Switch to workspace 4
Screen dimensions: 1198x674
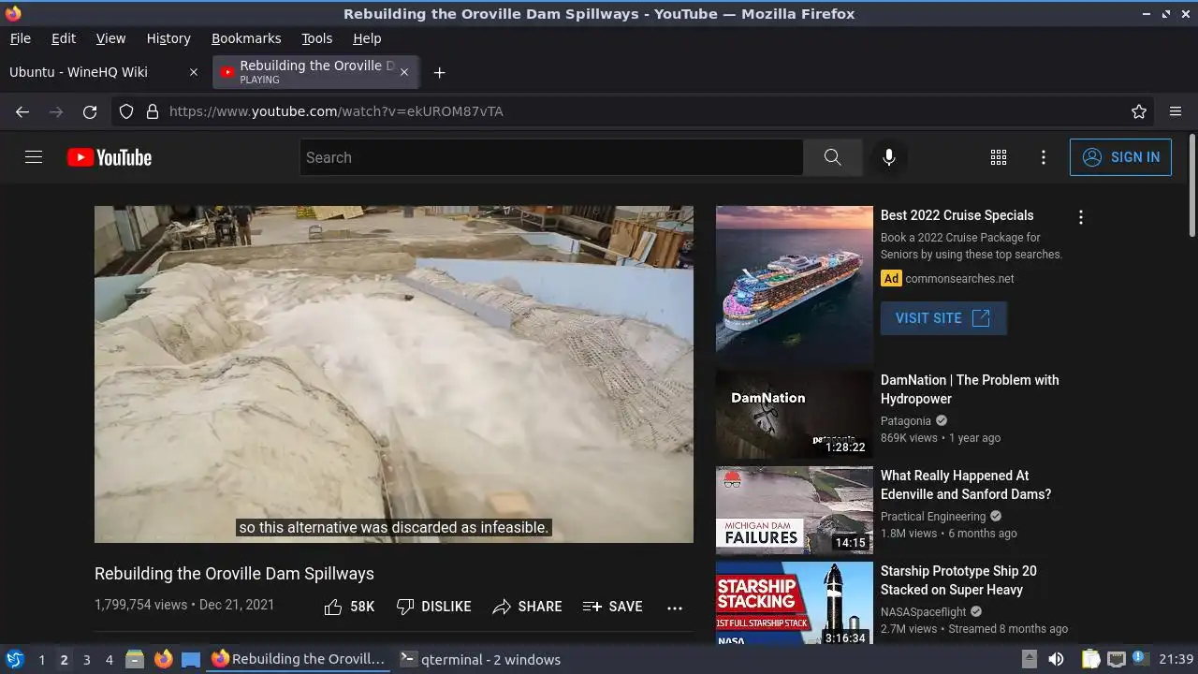(x=109, y=659)
